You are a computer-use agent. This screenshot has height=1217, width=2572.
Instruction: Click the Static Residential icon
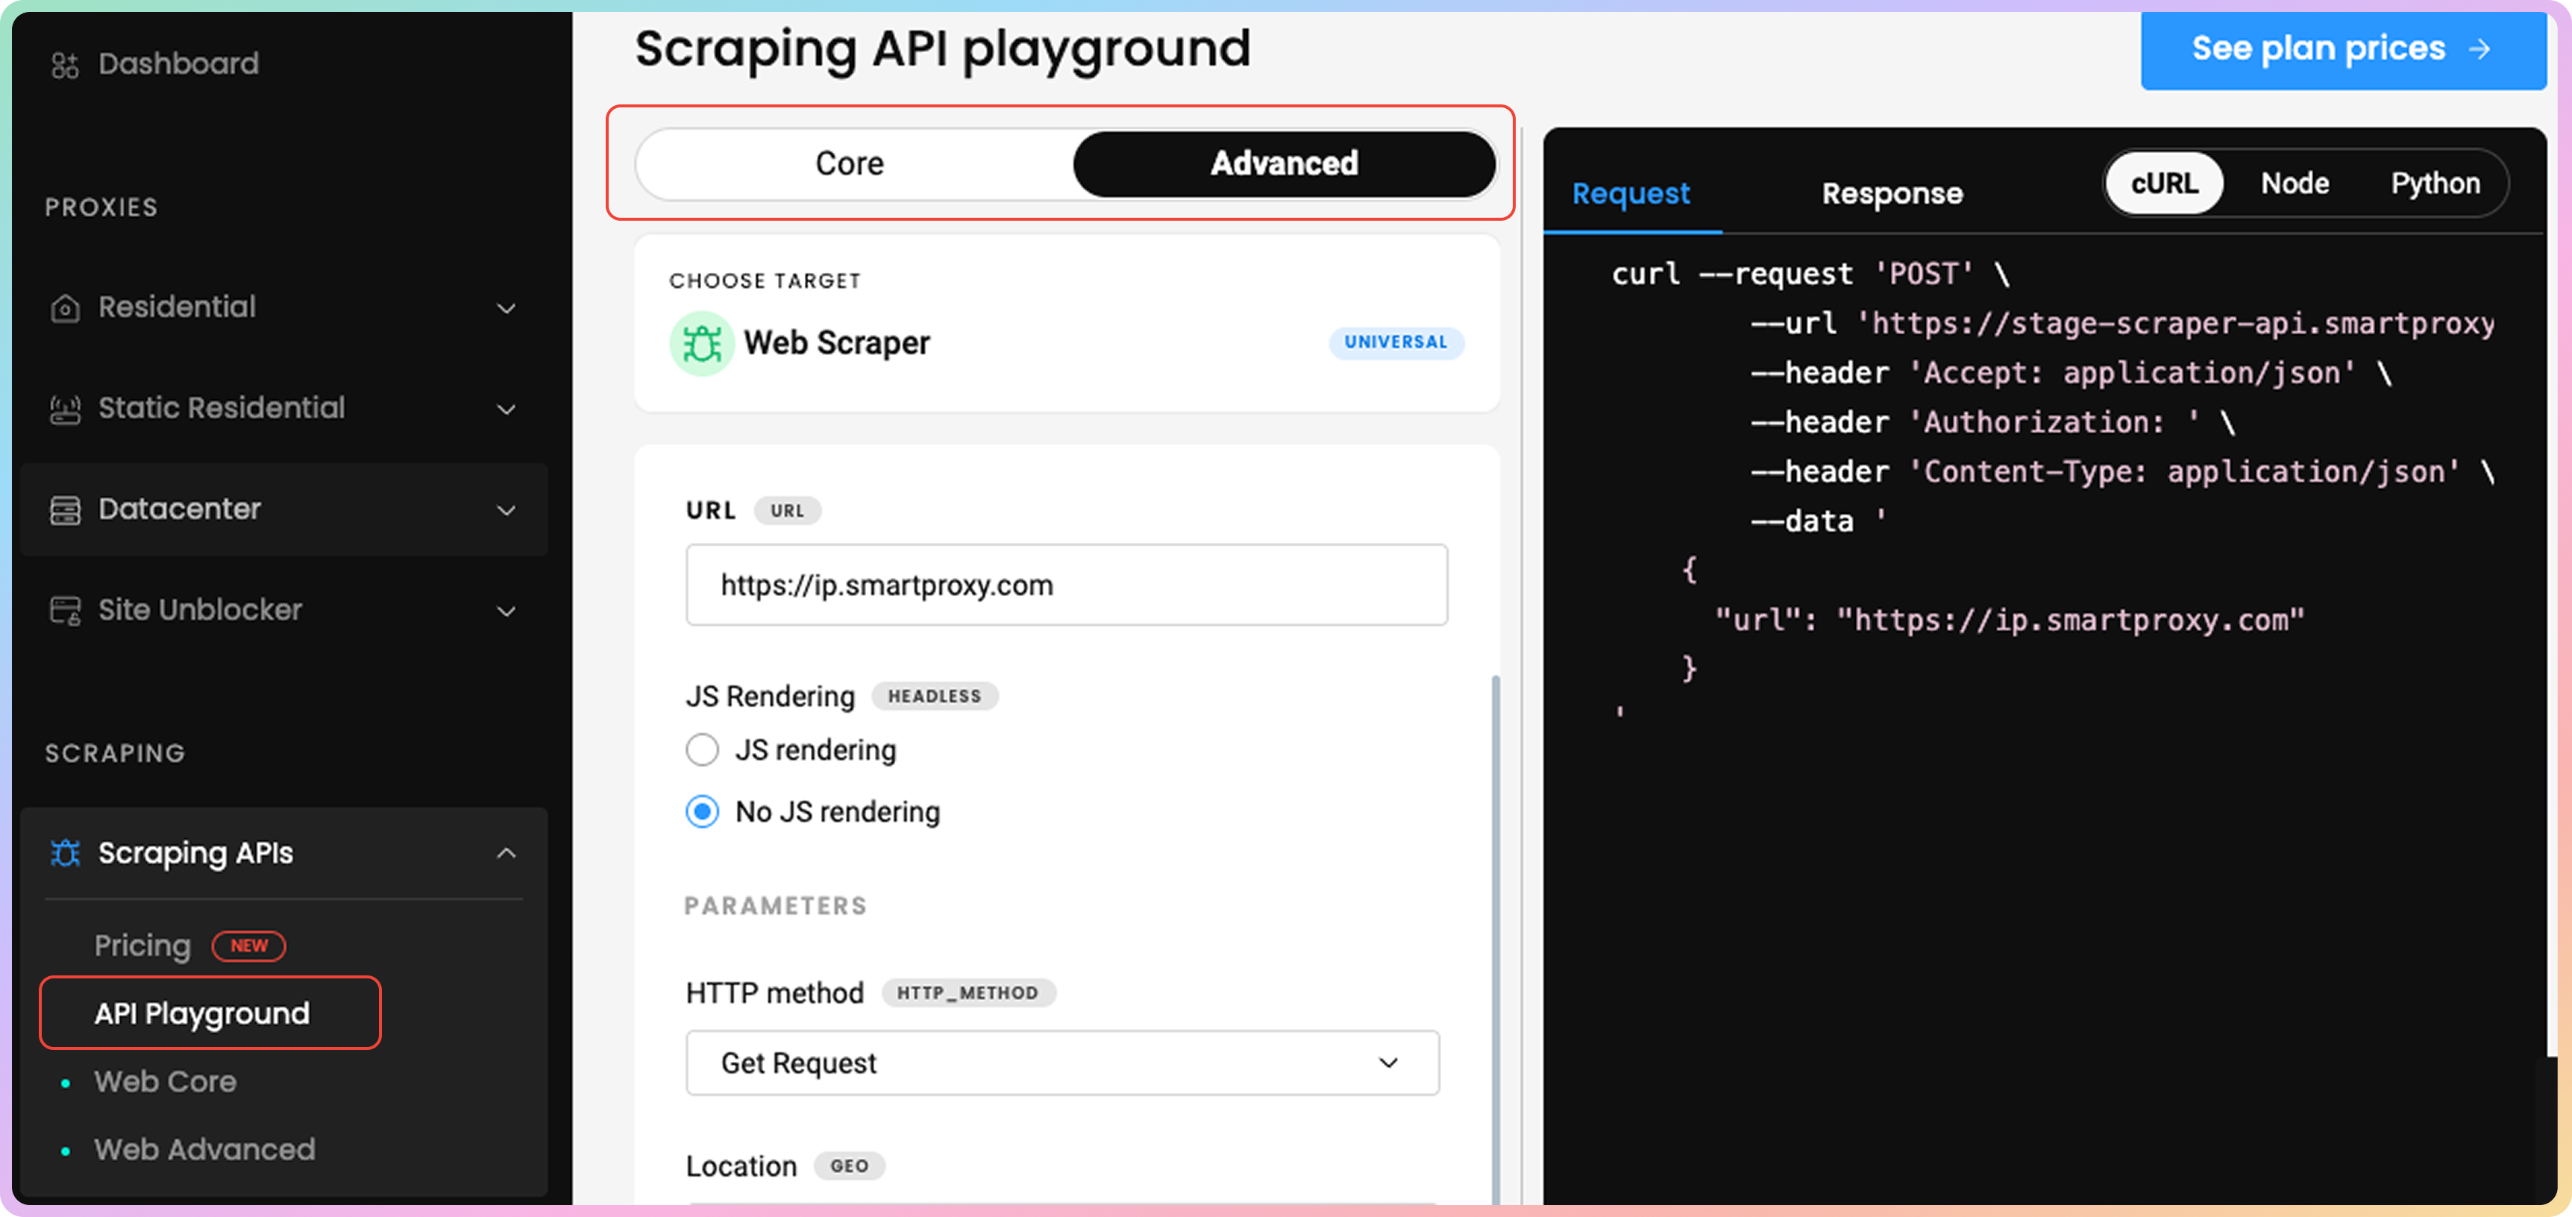point(65,409)
